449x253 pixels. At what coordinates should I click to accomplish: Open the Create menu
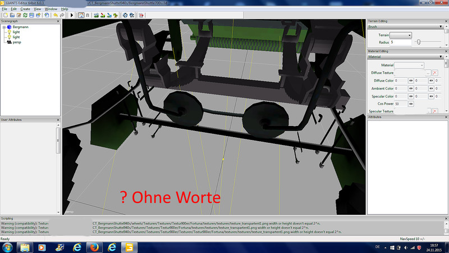25,9
